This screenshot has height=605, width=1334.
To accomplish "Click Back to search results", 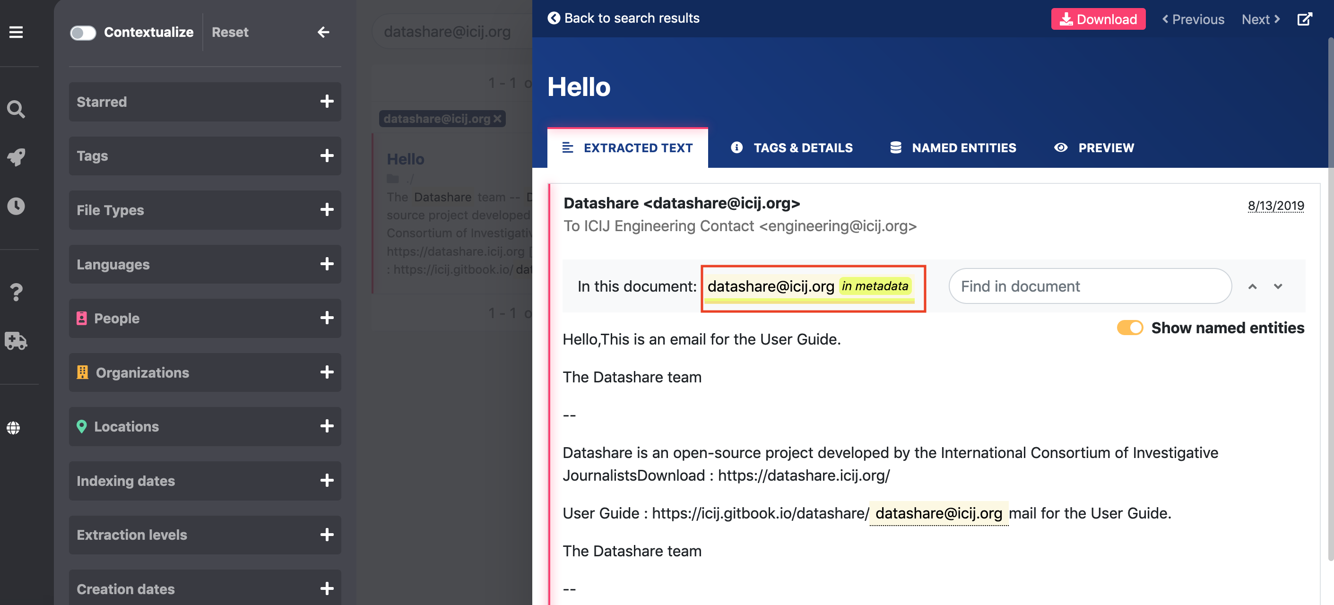I will point(624,18).
